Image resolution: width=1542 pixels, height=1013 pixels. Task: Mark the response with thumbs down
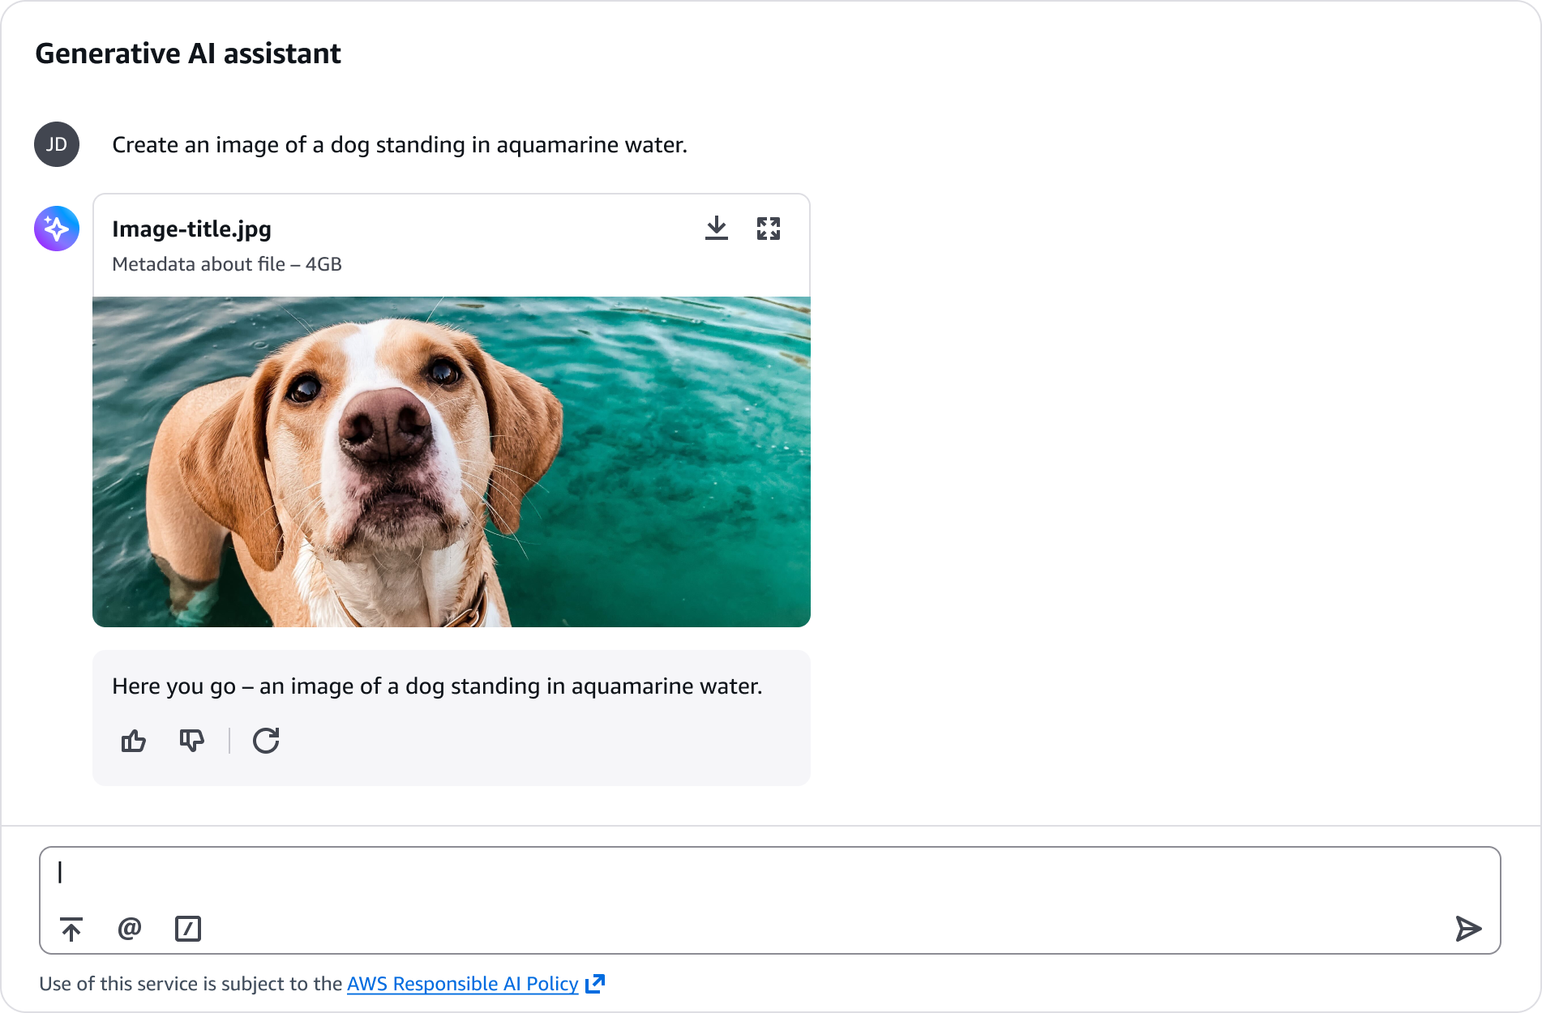coord(191,741)
